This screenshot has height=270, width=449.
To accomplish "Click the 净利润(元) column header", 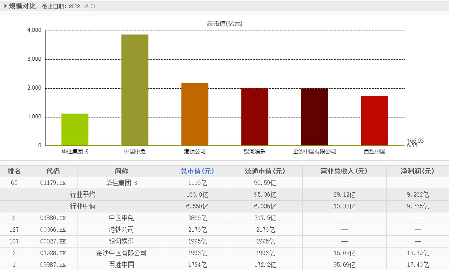I will (417, 171).
